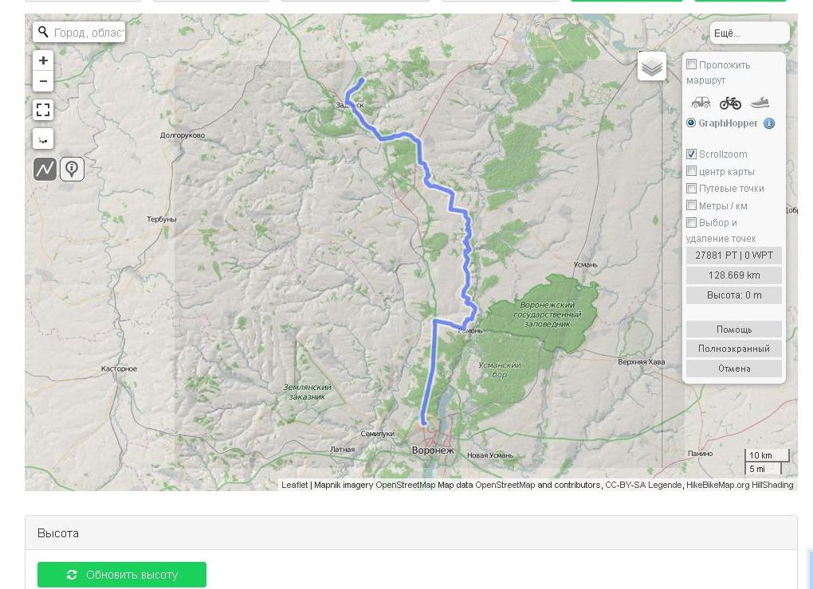This screenshot has height=589, width=813.
Task: Click the track drawing line tool
Action: 45,169
